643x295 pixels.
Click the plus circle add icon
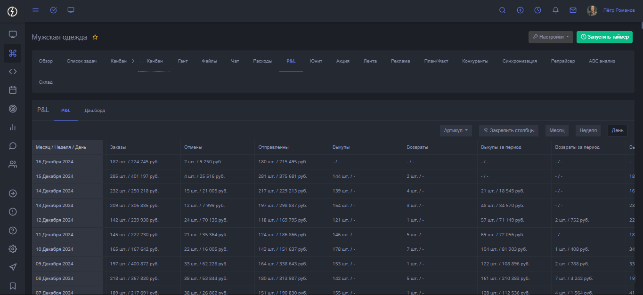(x=520, y=10)
